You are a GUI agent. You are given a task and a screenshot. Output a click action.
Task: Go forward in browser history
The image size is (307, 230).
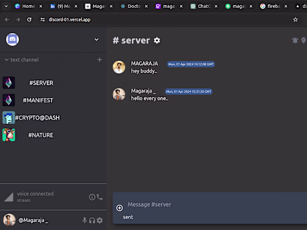point(18,20)
